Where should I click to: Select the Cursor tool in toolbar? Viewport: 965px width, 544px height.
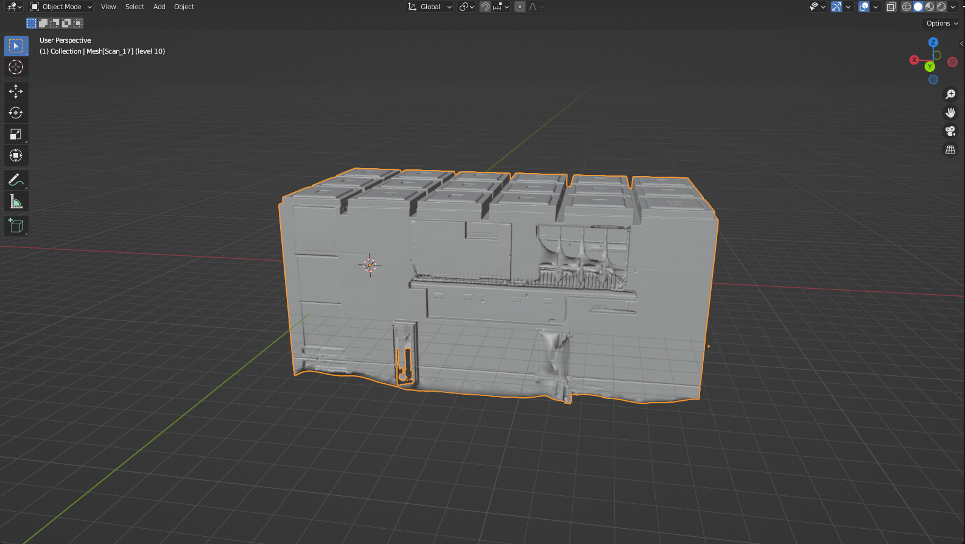pyautogui.click(x=16, y=67)
